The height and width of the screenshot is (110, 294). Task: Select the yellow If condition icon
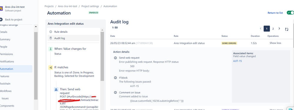click(50, 67)
